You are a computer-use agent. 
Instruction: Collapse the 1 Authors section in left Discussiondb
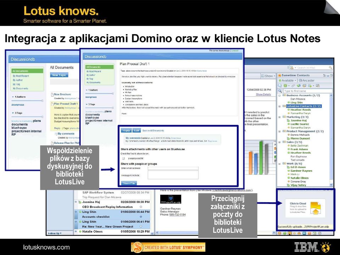(13, 97)
